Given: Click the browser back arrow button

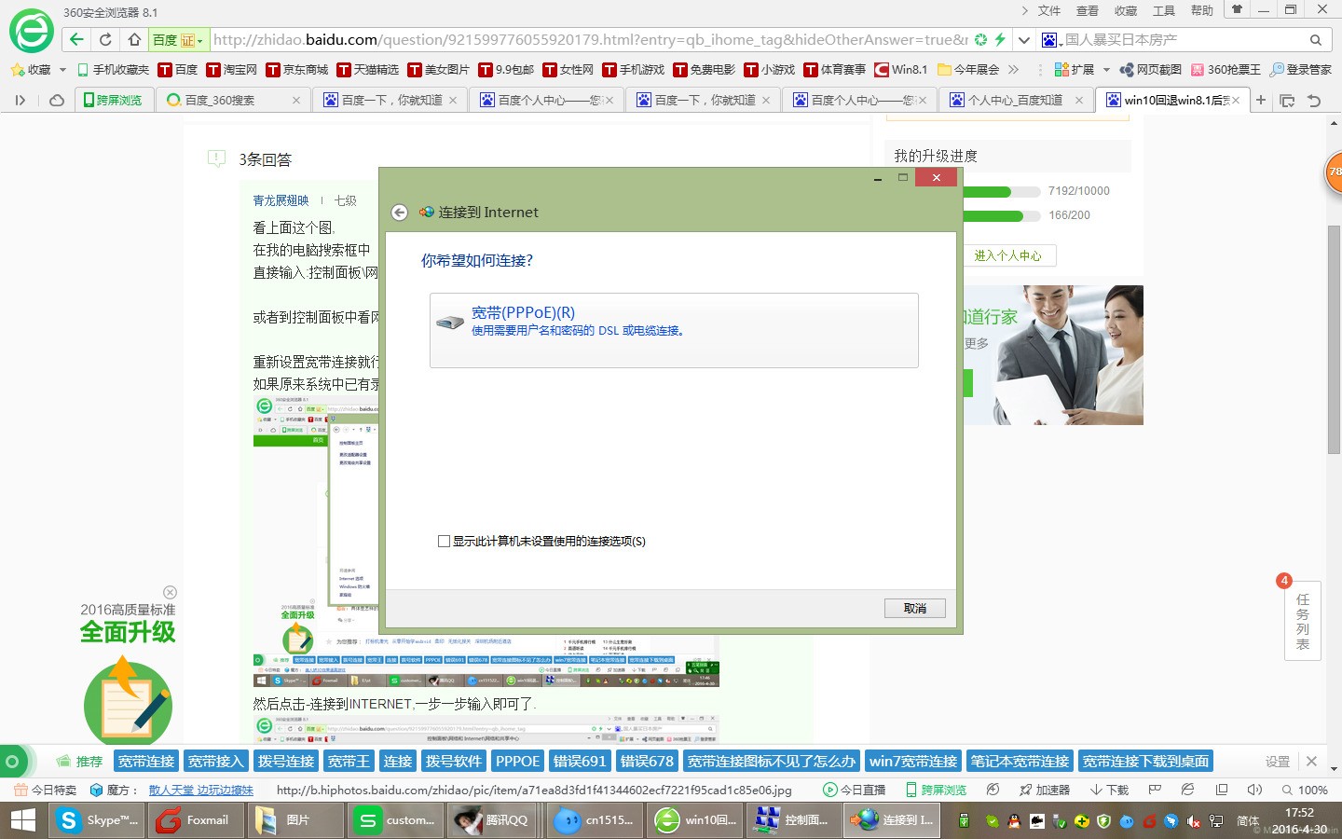Looking at the screenshot, I should [76, 39].
